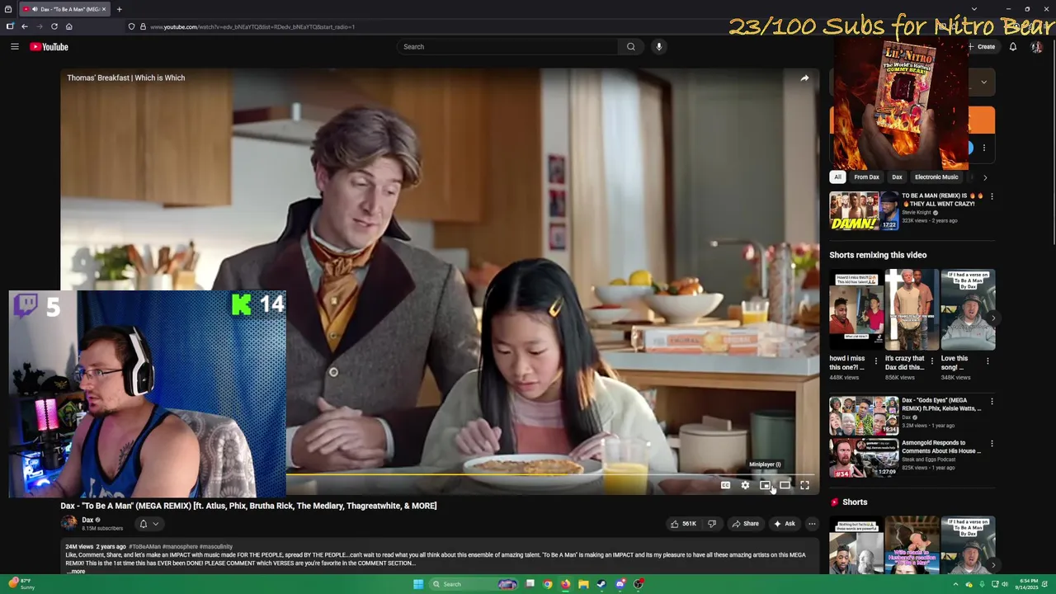Image resolution: width=1056 pixels, height=594 pixels.
Task: Click the Ask button
Action: (784, 524)
